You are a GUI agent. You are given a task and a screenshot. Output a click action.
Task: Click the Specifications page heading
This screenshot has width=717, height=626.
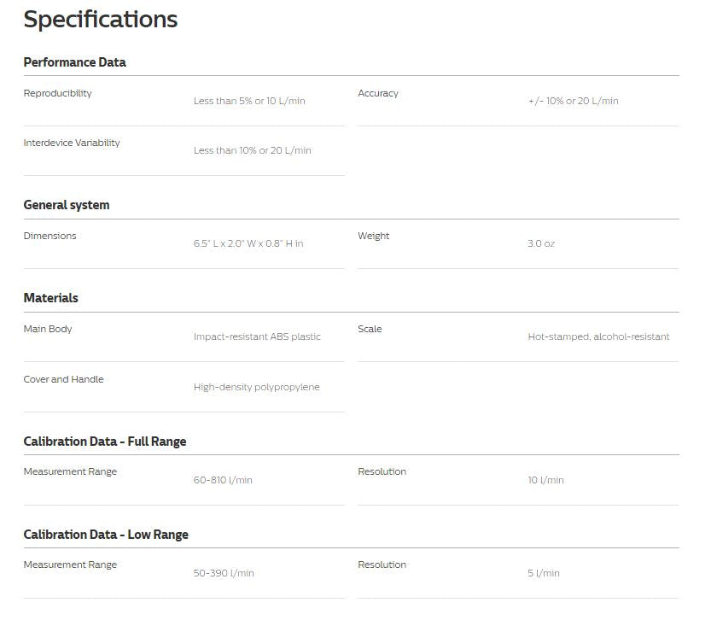[101, 20]
